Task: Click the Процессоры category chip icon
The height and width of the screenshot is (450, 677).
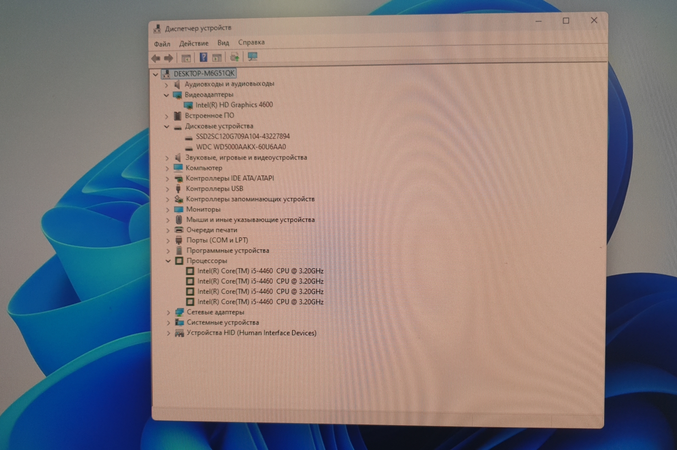Action: click(x=179, y=261)
